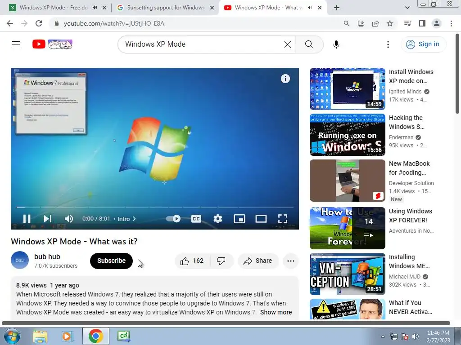Open the tab search dropdown arrow
461x345 pixels.
[407, 8]
